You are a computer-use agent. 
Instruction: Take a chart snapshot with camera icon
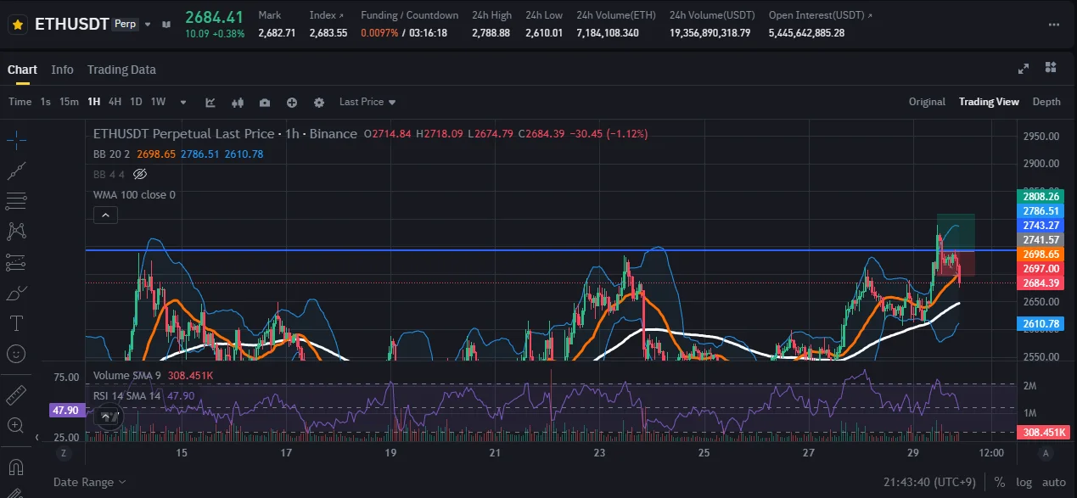click(265, 102)
